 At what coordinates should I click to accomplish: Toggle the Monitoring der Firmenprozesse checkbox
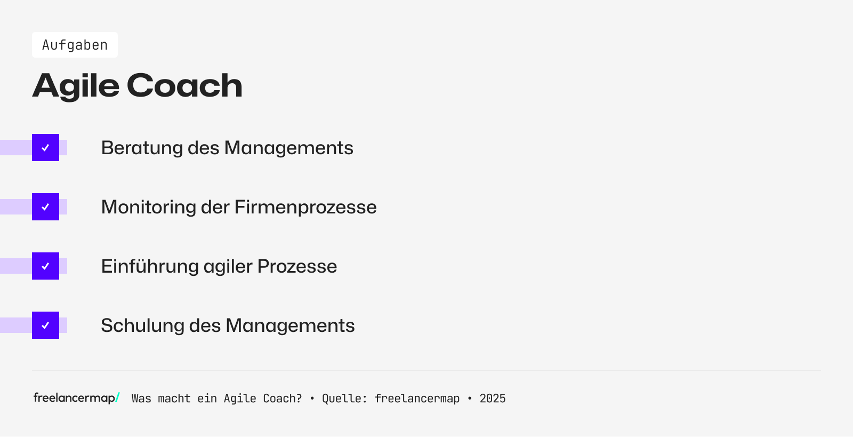pos(45,207)
